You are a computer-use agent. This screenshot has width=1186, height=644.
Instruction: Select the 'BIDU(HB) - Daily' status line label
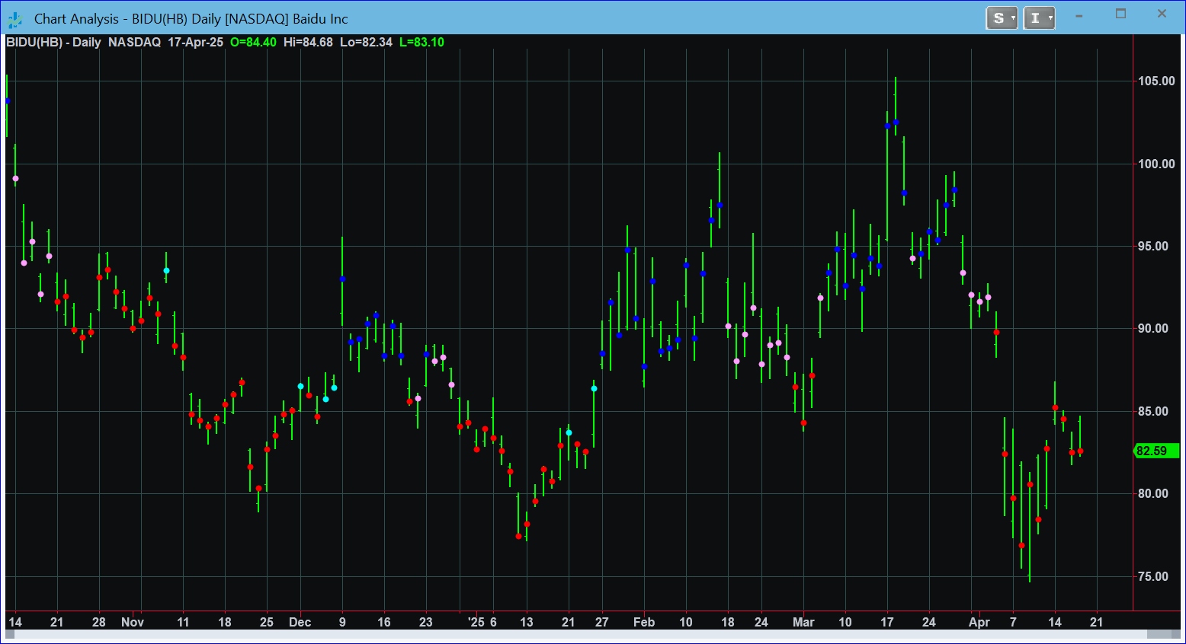(x=53, y=43)
